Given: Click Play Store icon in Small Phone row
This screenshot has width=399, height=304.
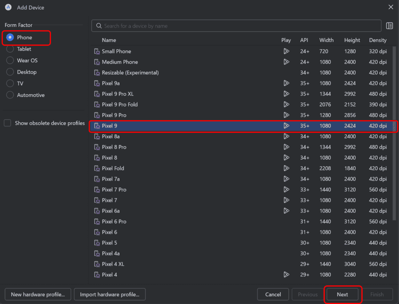Looking at the screenshot, I should (x=286, y=51).
